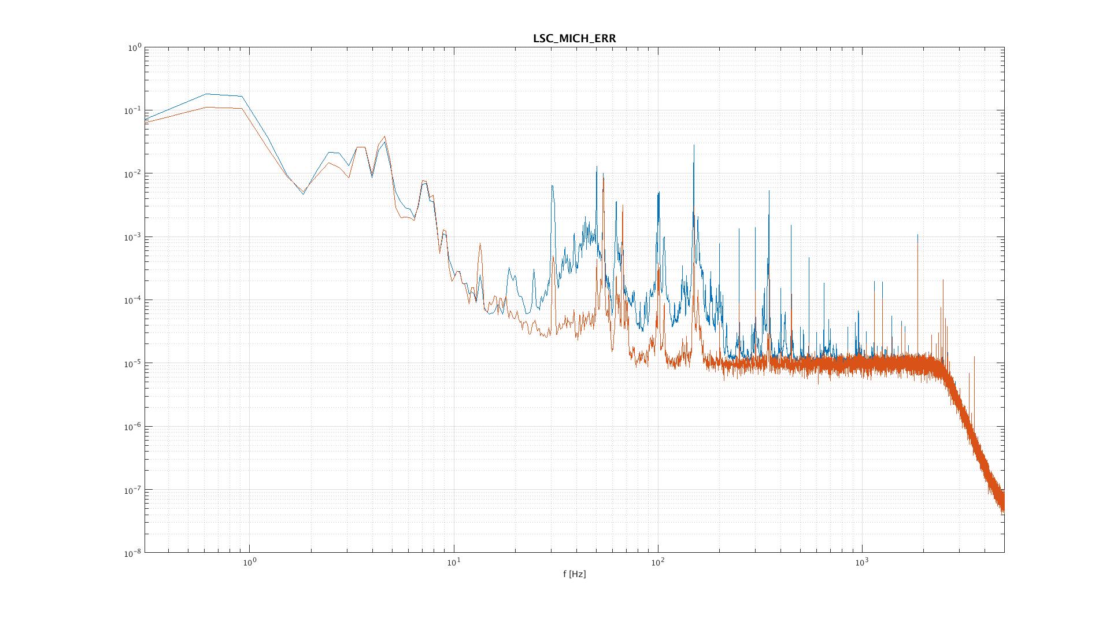
Task: Click the y-axis tick label 10^-7
Action: tap(134, 490)
